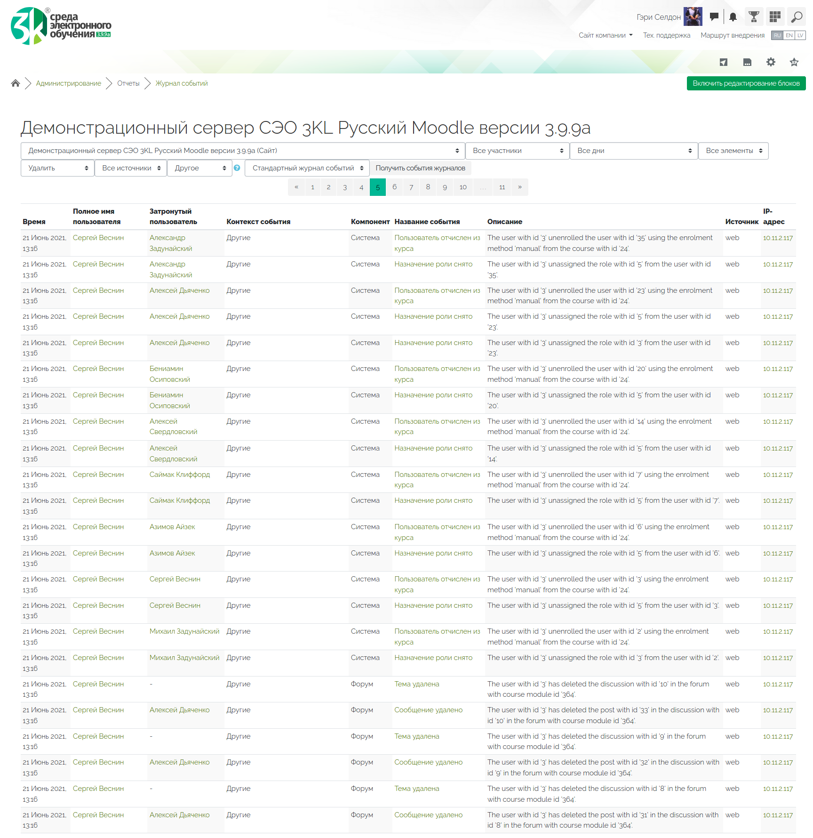Click 'Включить редактирование блоков' button
The image size is (813, 838).
(x=746, y=83)
